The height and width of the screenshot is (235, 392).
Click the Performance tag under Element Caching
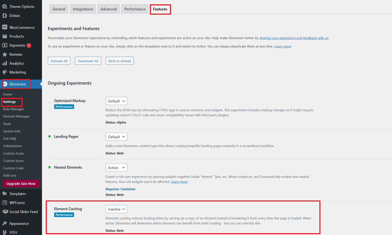coord(64,215)
